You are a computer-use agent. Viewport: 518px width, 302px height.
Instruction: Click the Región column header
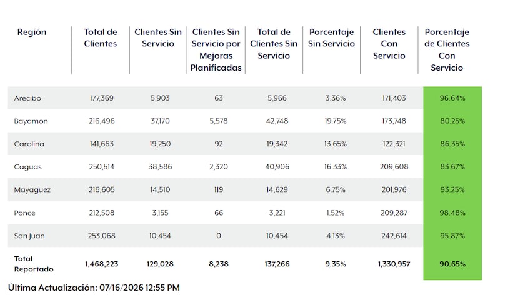tap(32, 32)
